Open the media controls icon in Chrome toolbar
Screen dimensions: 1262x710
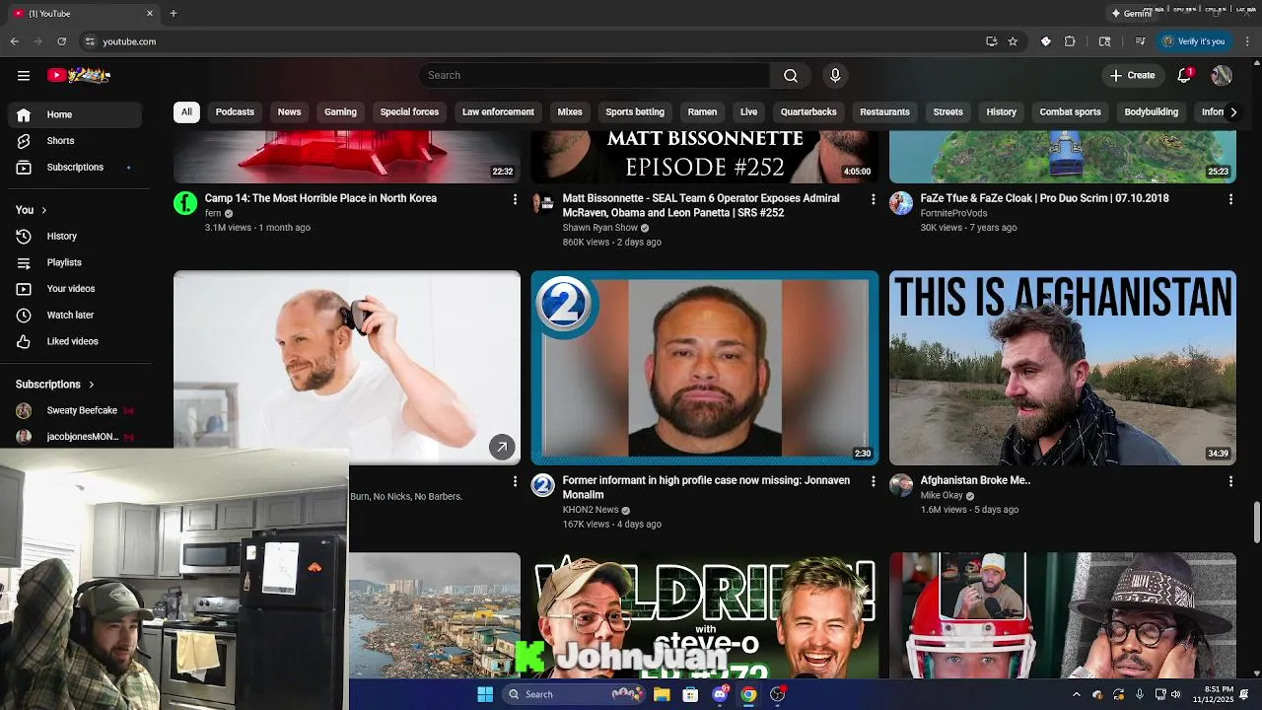pos(1140,41)
